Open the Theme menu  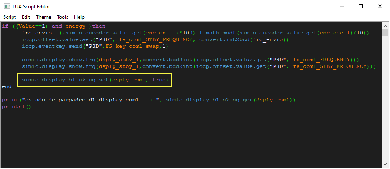pyautogui.click(x=44, y=17)
